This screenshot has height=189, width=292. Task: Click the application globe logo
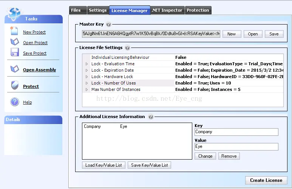[14, 14]
